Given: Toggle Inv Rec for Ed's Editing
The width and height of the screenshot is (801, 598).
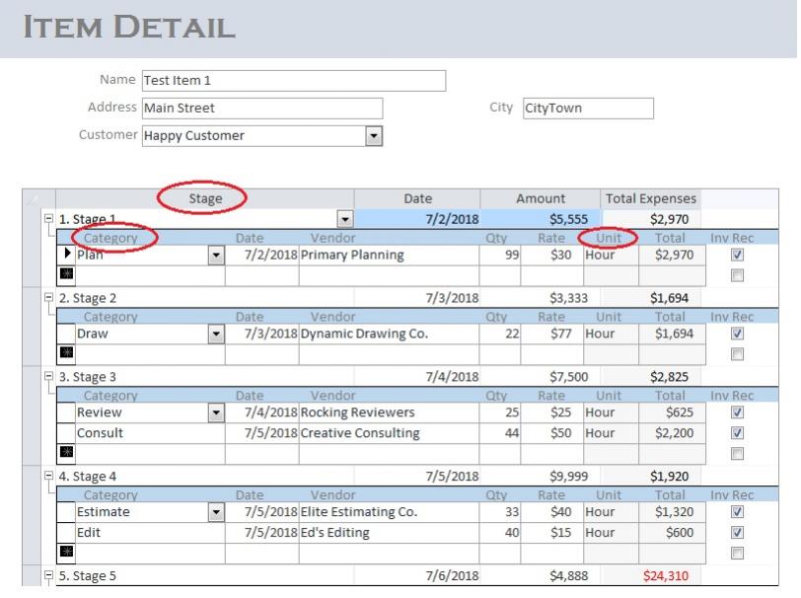Looking at the screenshot, I should (737, 533).
